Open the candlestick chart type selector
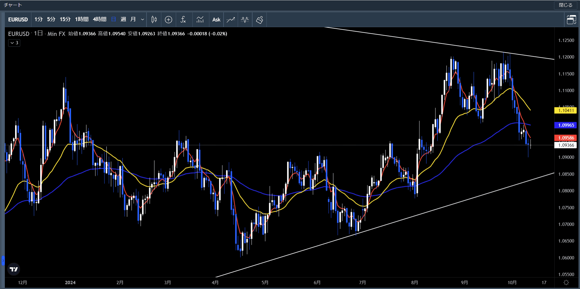This screenshot has width=580, height=289. (x=154, y=20)
